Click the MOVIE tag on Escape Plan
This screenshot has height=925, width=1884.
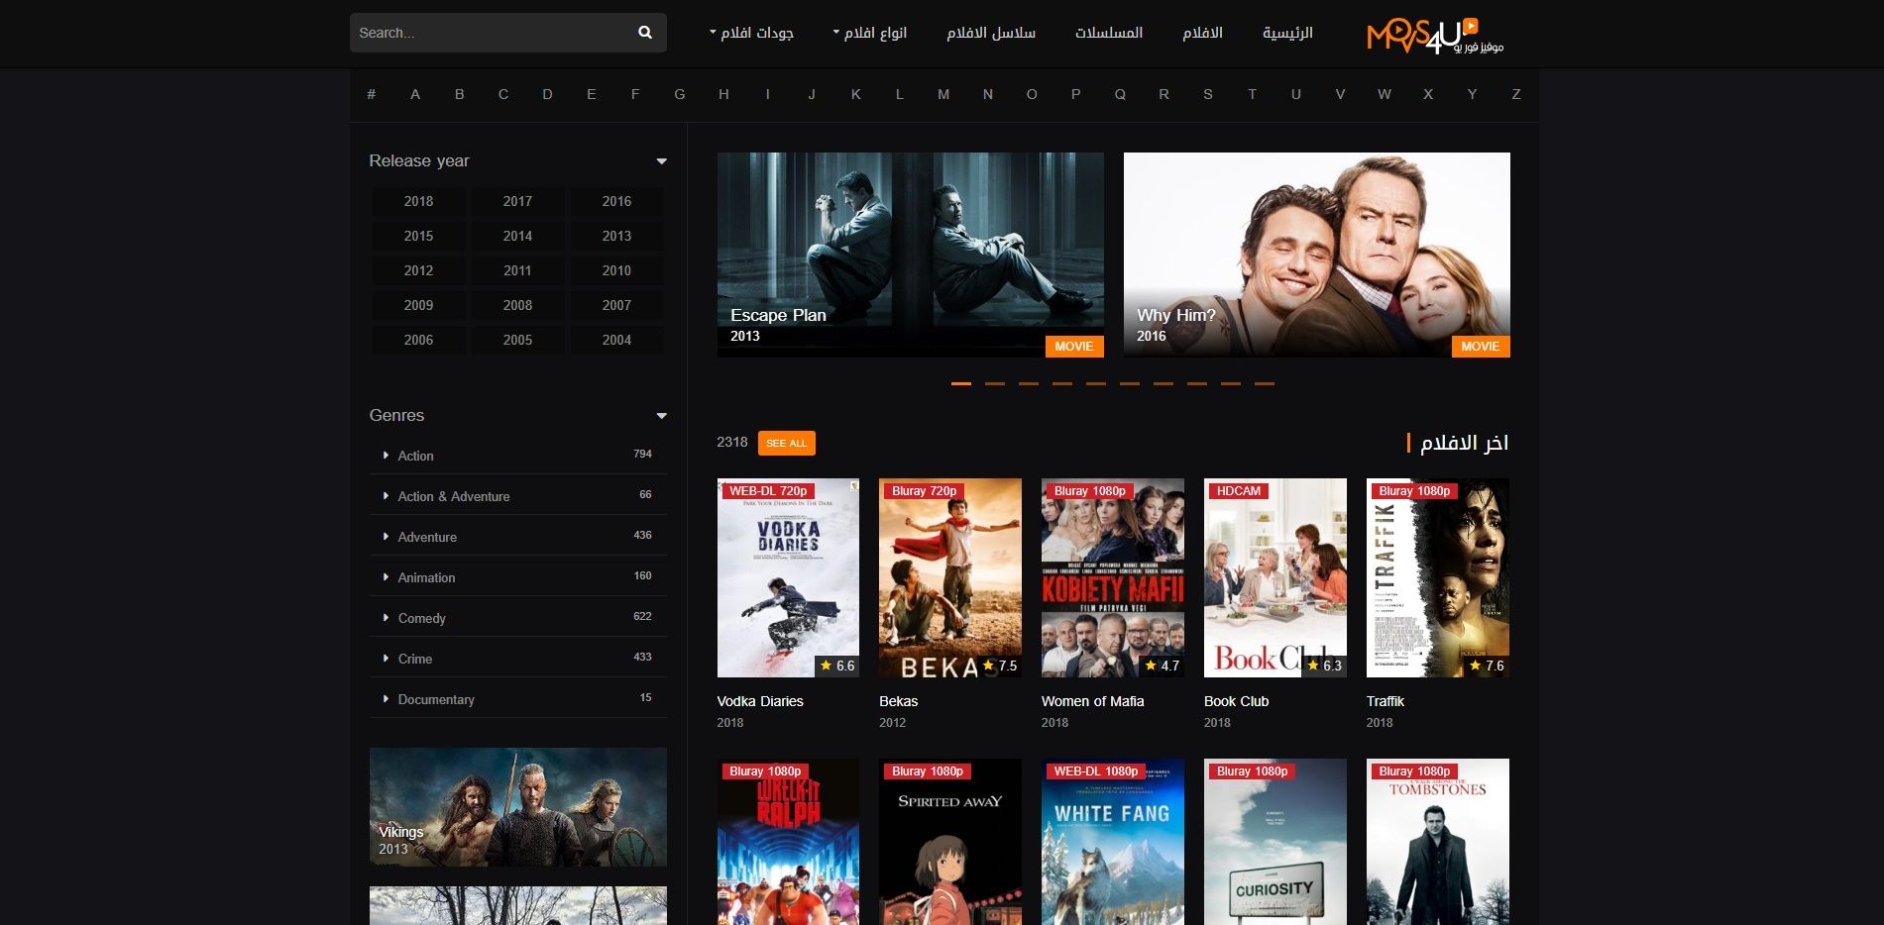pyautogui.click(x=1074, y=347)
